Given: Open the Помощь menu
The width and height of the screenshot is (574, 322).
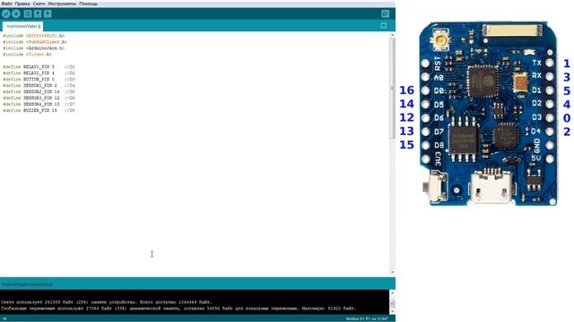Looking at the screenshot, I should (88, 4).
